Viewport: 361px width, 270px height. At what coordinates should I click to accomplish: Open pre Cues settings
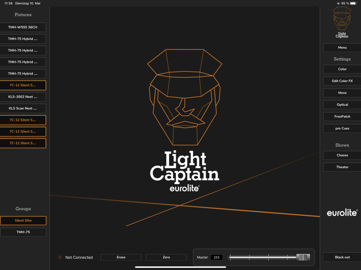click(x=342, y=129)
